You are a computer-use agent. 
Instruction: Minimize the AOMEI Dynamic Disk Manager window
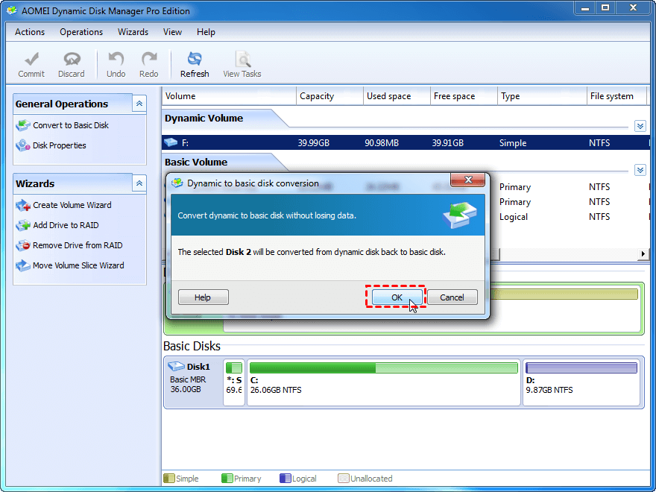pos(585,8)
